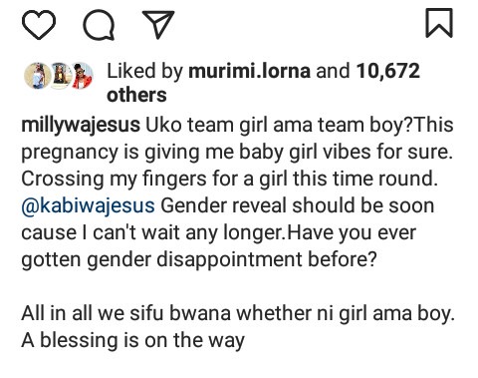Tap the "Liked by" text
The image size is (478, 378).
pos(144,72)
